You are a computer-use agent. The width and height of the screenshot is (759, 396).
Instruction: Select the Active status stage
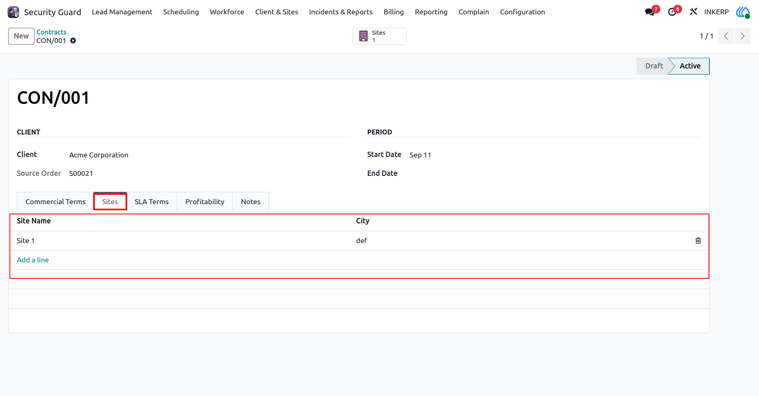point(690,66)
